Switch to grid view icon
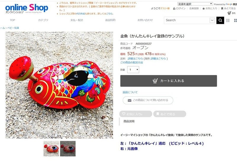This screenshot has width=237, height=161. coord(235,20)
